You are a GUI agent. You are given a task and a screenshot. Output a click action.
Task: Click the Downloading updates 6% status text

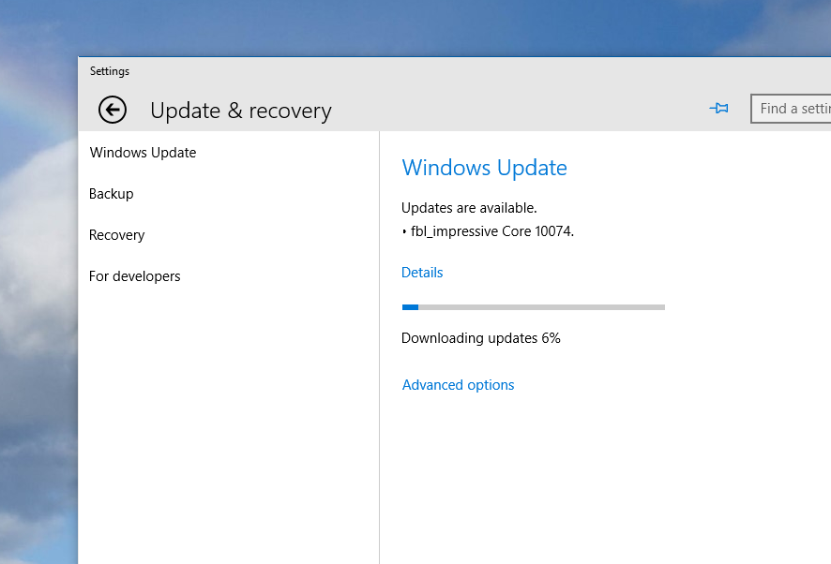[x=481, y=338]
